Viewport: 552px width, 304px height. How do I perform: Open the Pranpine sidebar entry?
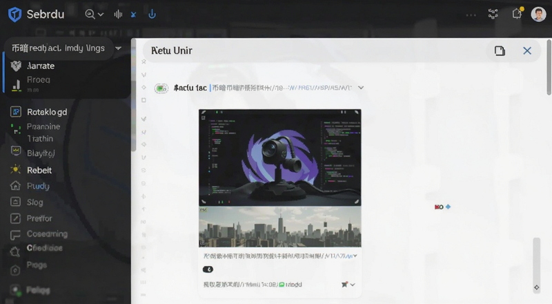tap(43, 126)
